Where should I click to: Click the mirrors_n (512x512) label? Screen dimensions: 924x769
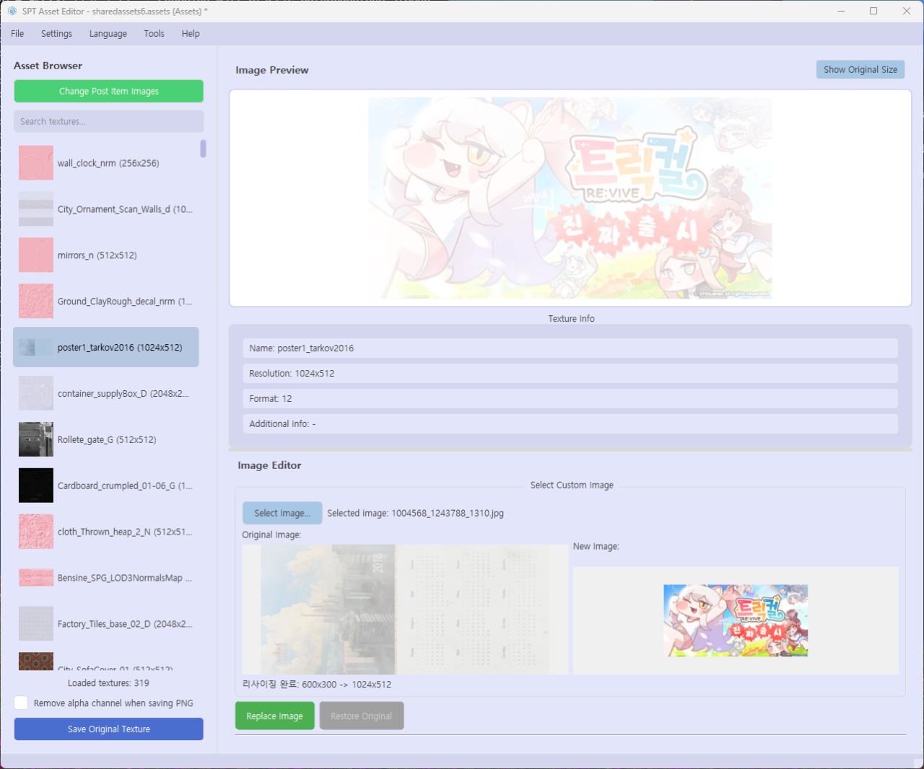[x=97, y=255]
